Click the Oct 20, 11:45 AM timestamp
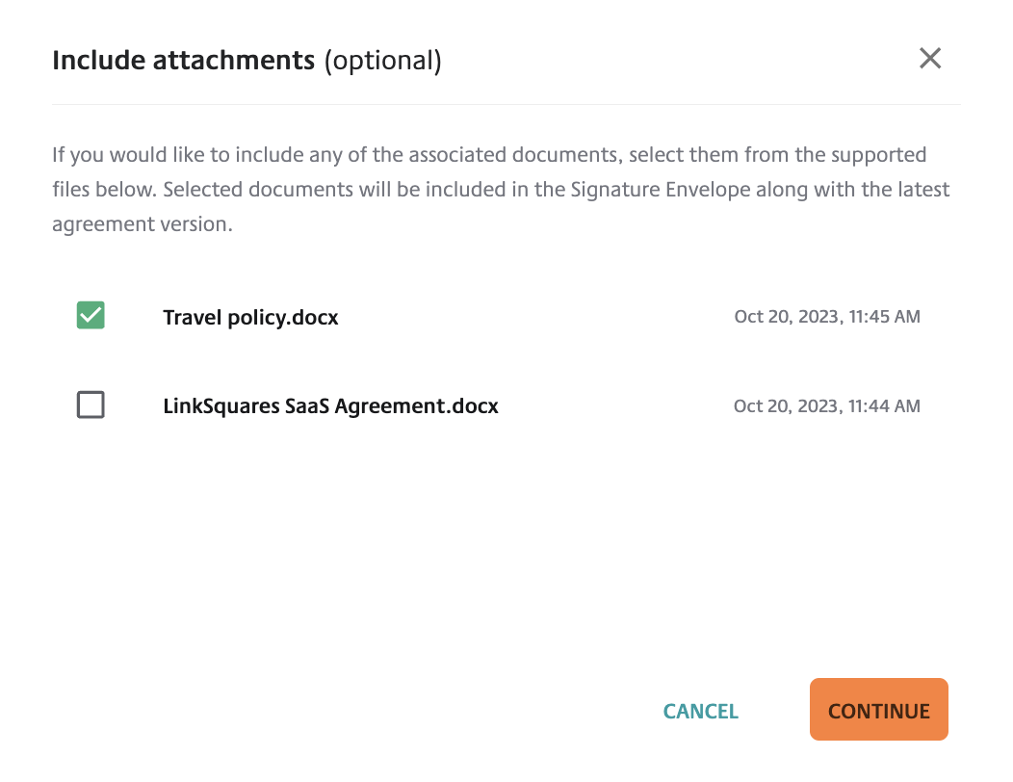Viewport: 1013px width, 782px height. pos(826,316)
